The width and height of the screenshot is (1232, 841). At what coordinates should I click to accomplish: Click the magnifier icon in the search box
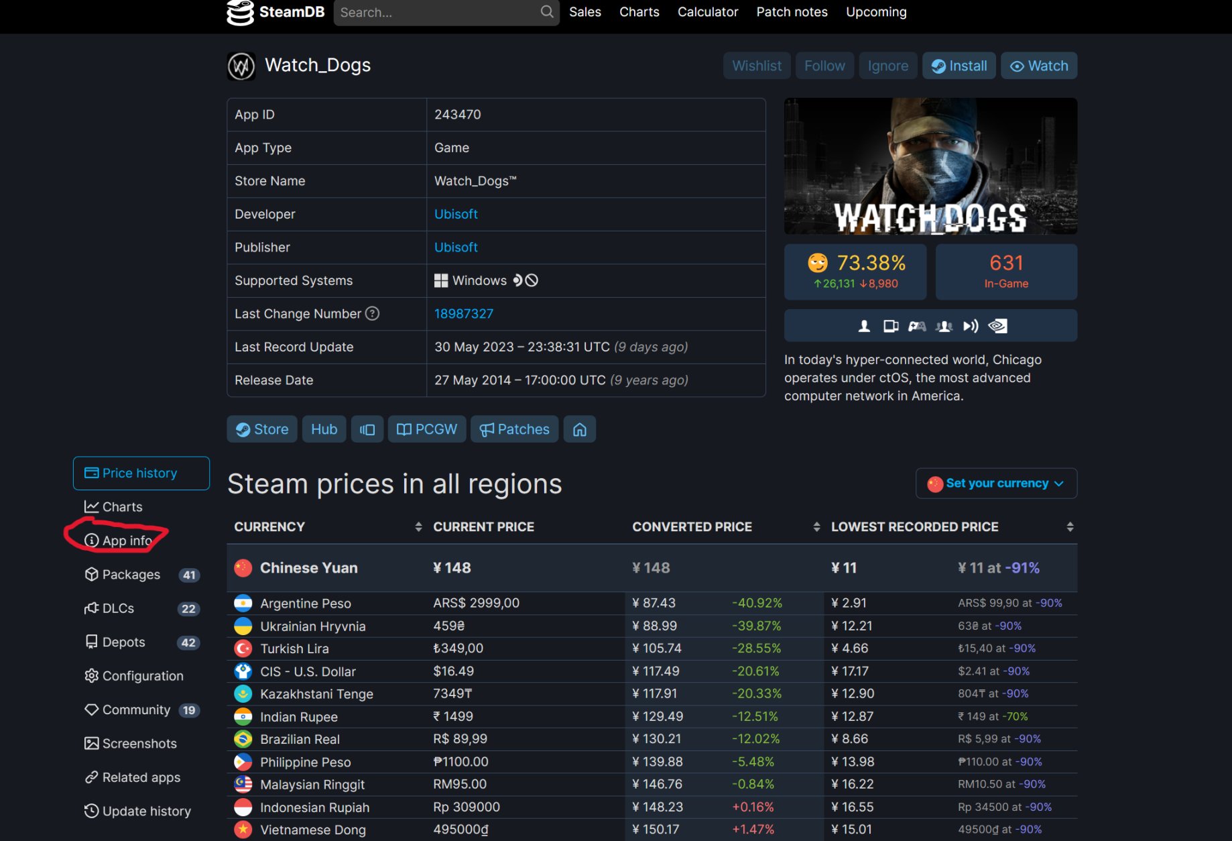click(547, 11)
